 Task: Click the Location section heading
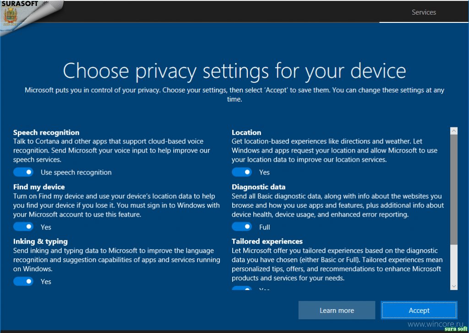[x=246, y=132]
